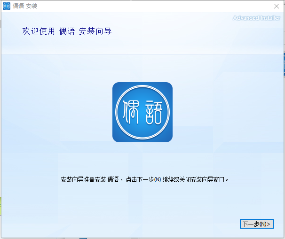Viewport: 285px width, 239px height.
Task: Click the 偶语 icon in the title bar
Action: pos(7,6)
